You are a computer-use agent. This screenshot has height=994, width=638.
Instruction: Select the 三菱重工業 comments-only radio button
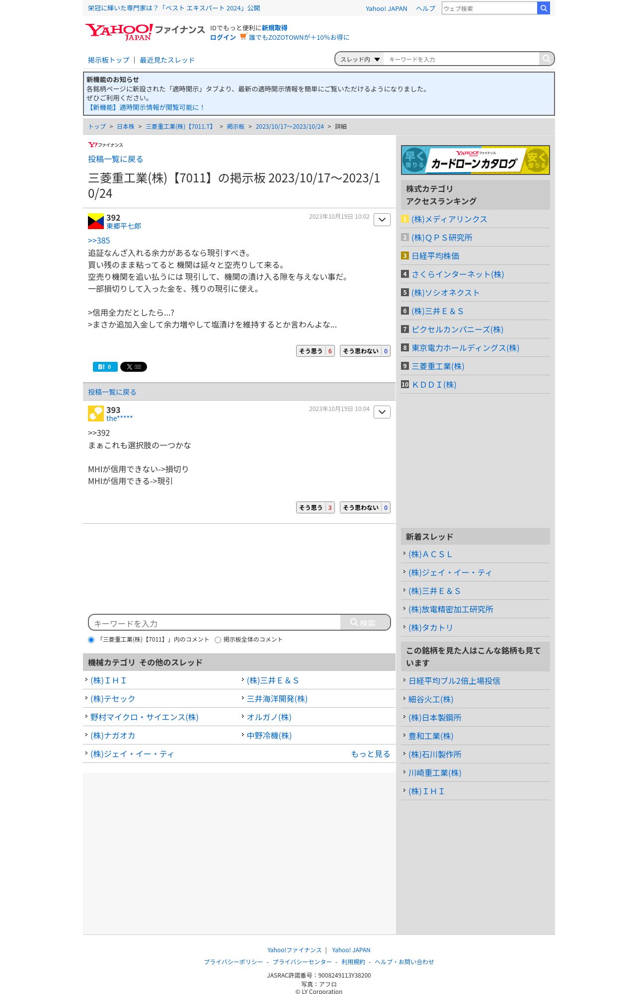tap(91, 640)
